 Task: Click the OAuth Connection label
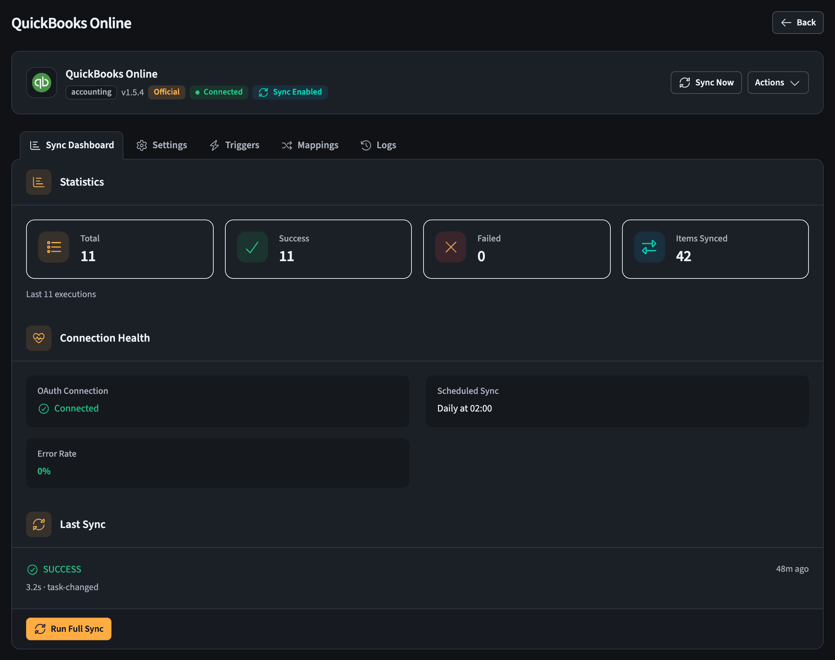click(73, 391)
